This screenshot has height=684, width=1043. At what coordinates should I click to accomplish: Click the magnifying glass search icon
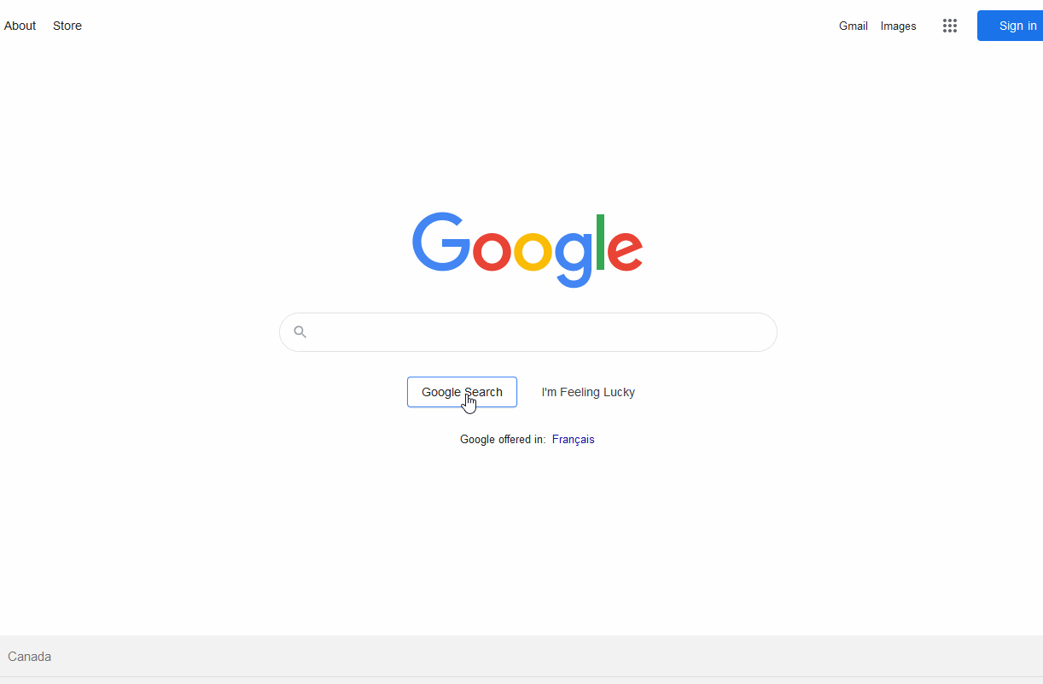click(x=300, y=332)
